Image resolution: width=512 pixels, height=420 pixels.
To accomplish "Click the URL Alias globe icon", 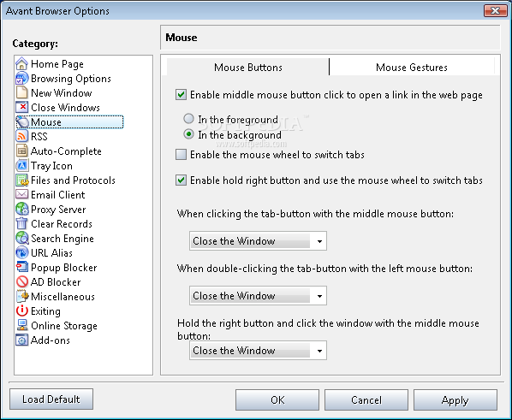I will coord(22,252).
